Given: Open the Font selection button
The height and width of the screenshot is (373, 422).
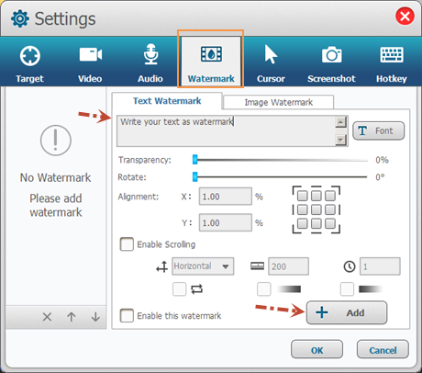Looking at the screenshot, I should point(379,130).
